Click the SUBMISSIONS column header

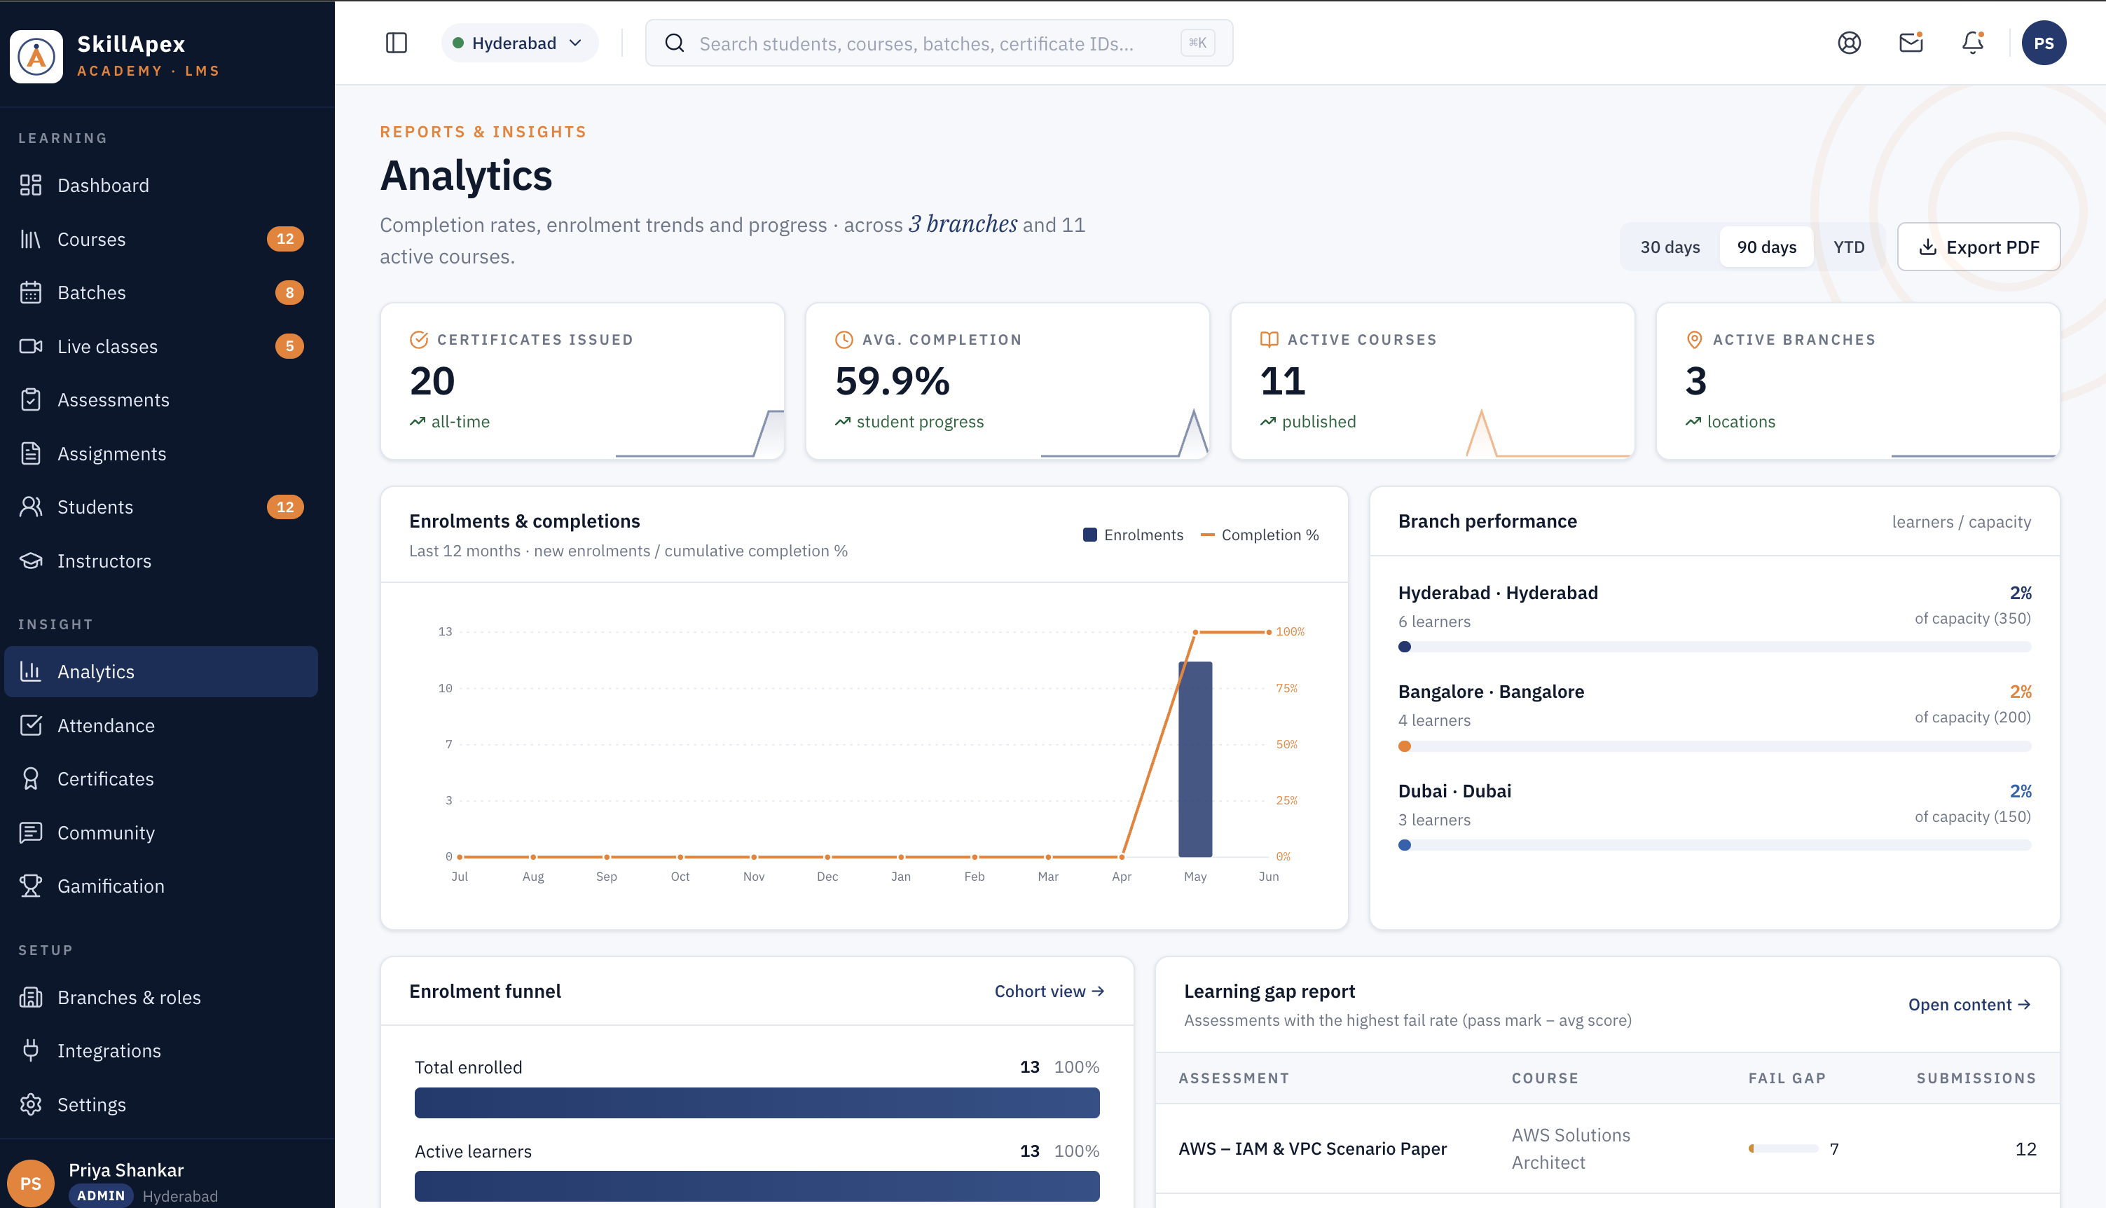(x=1976, y=1078)
